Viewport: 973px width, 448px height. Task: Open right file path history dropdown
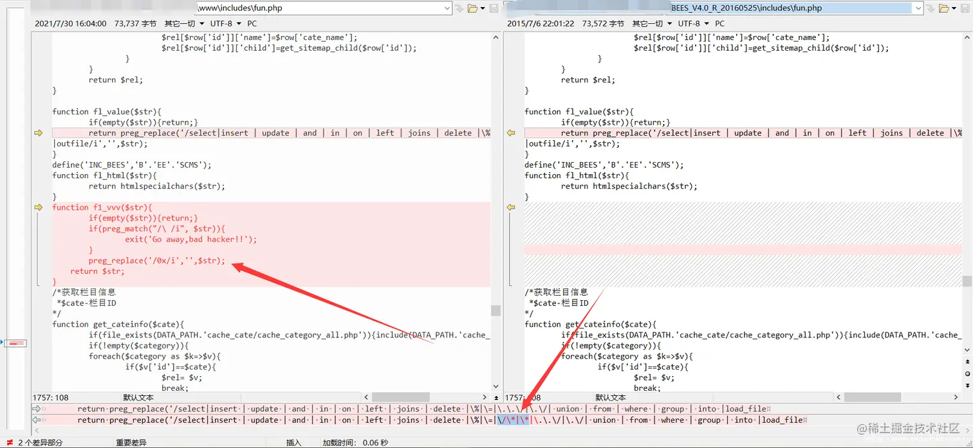coord(918,8)
